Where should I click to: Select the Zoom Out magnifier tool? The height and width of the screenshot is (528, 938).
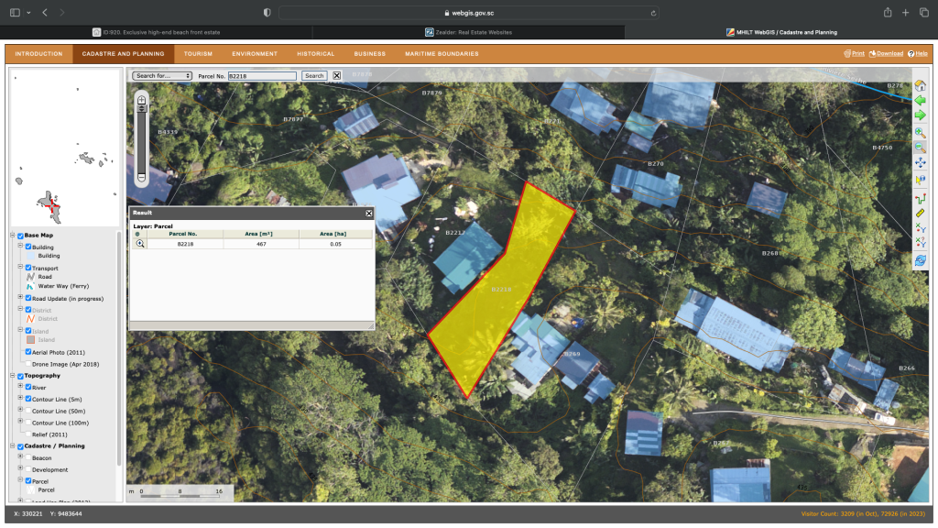pyautogui.click(x=921, y=148)
